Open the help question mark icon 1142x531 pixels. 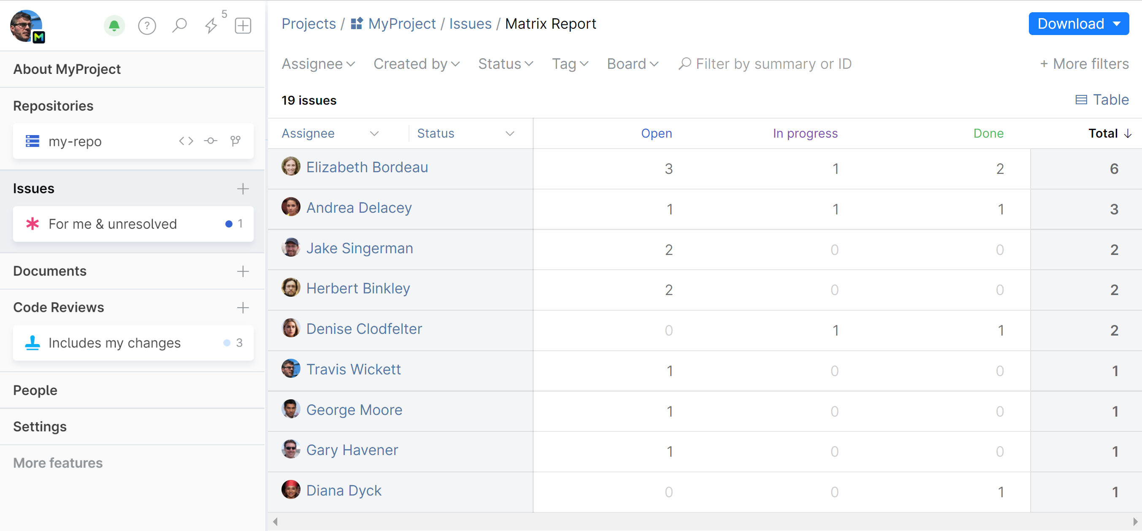click(147, 26)
